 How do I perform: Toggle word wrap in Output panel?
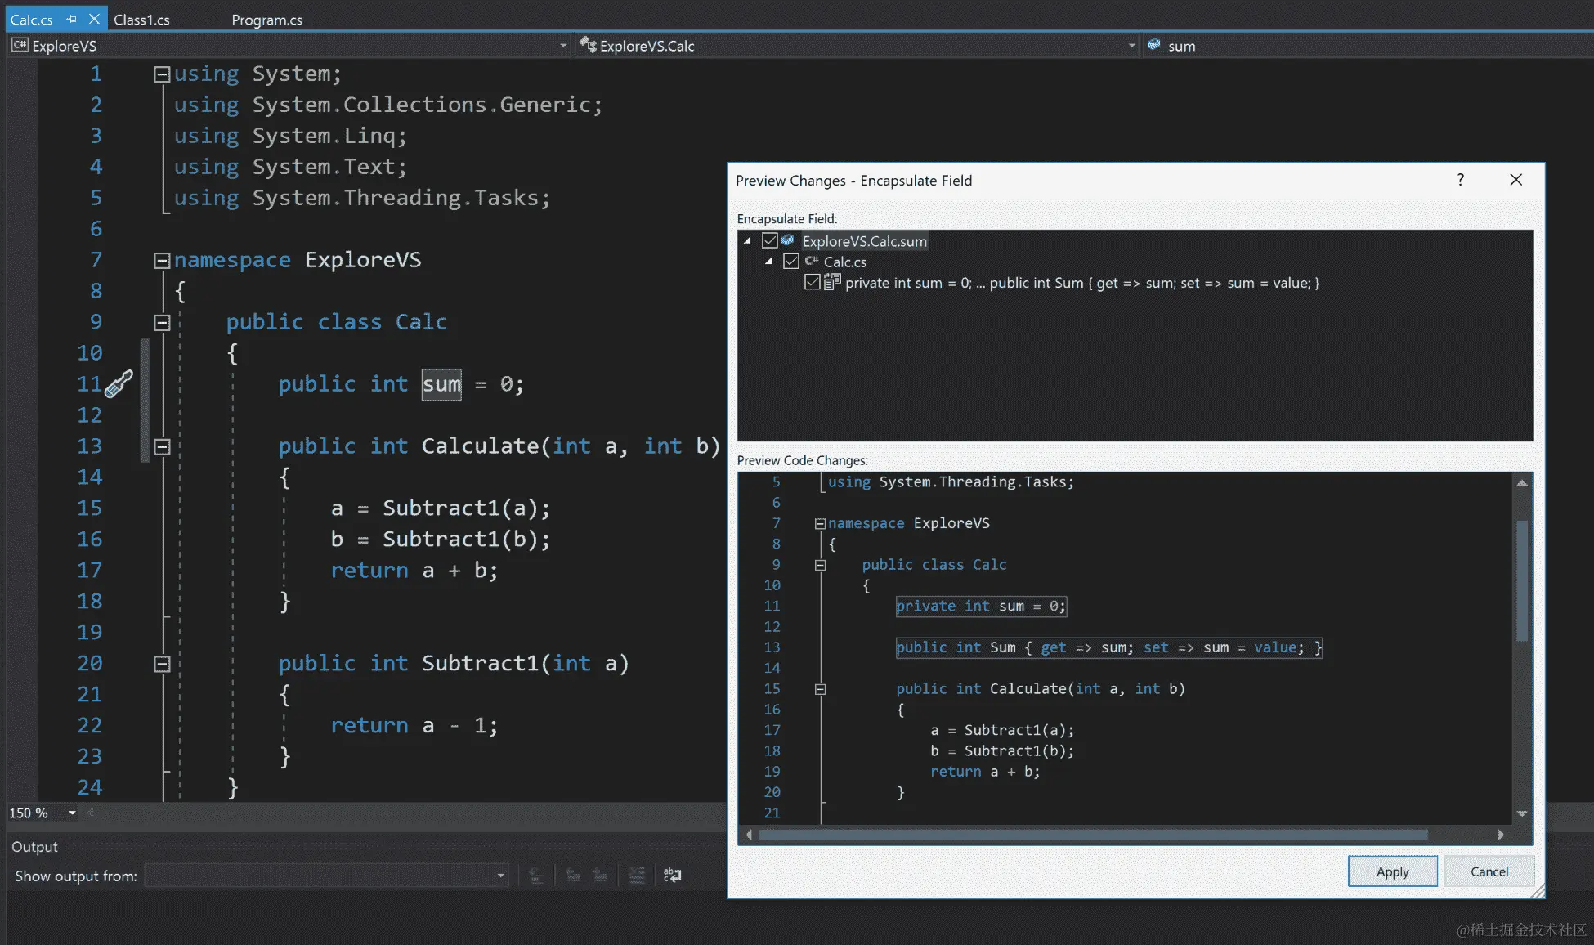pyautogui.click(x=672, y=876)
